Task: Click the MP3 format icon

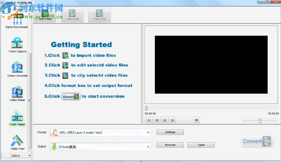Action: tap(54, 133)
